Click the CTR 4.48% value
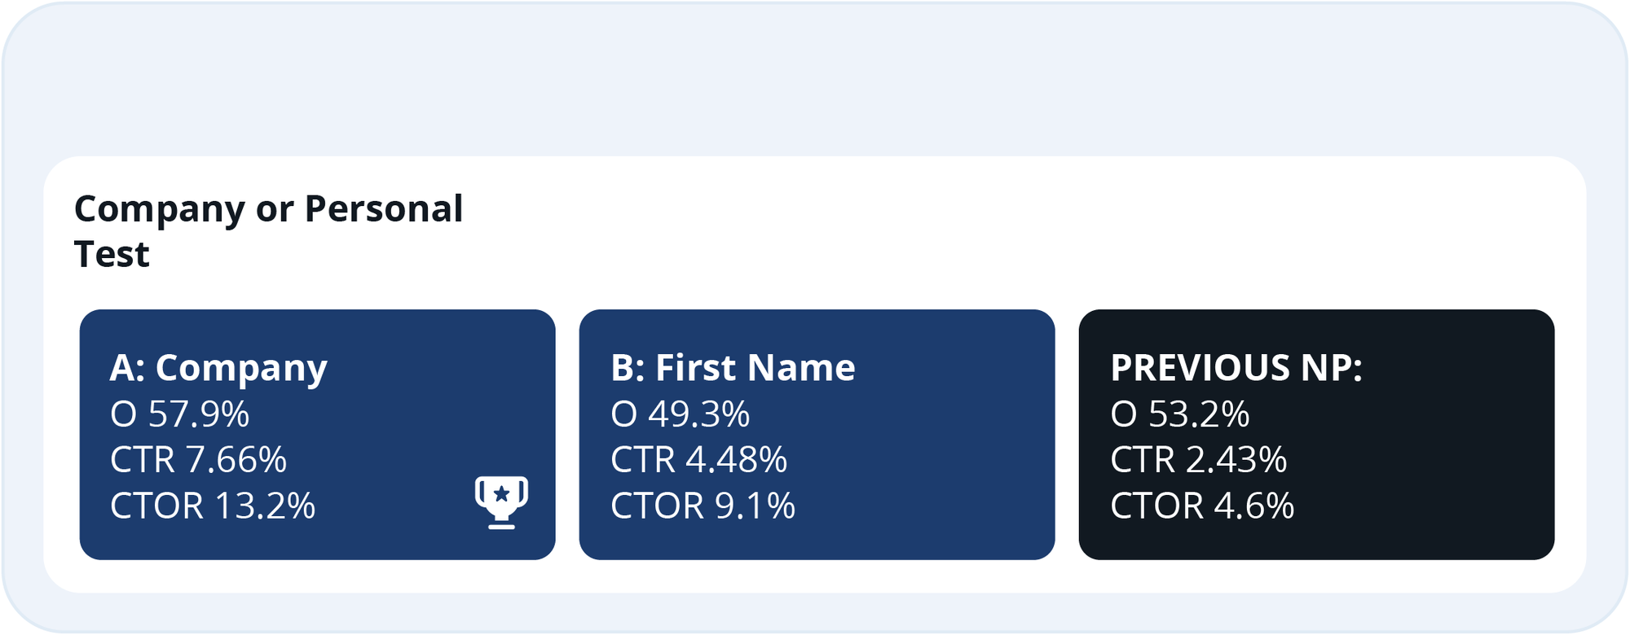Screen dimensions: 1630x635 pyautogui.click(x=698, y=459)
